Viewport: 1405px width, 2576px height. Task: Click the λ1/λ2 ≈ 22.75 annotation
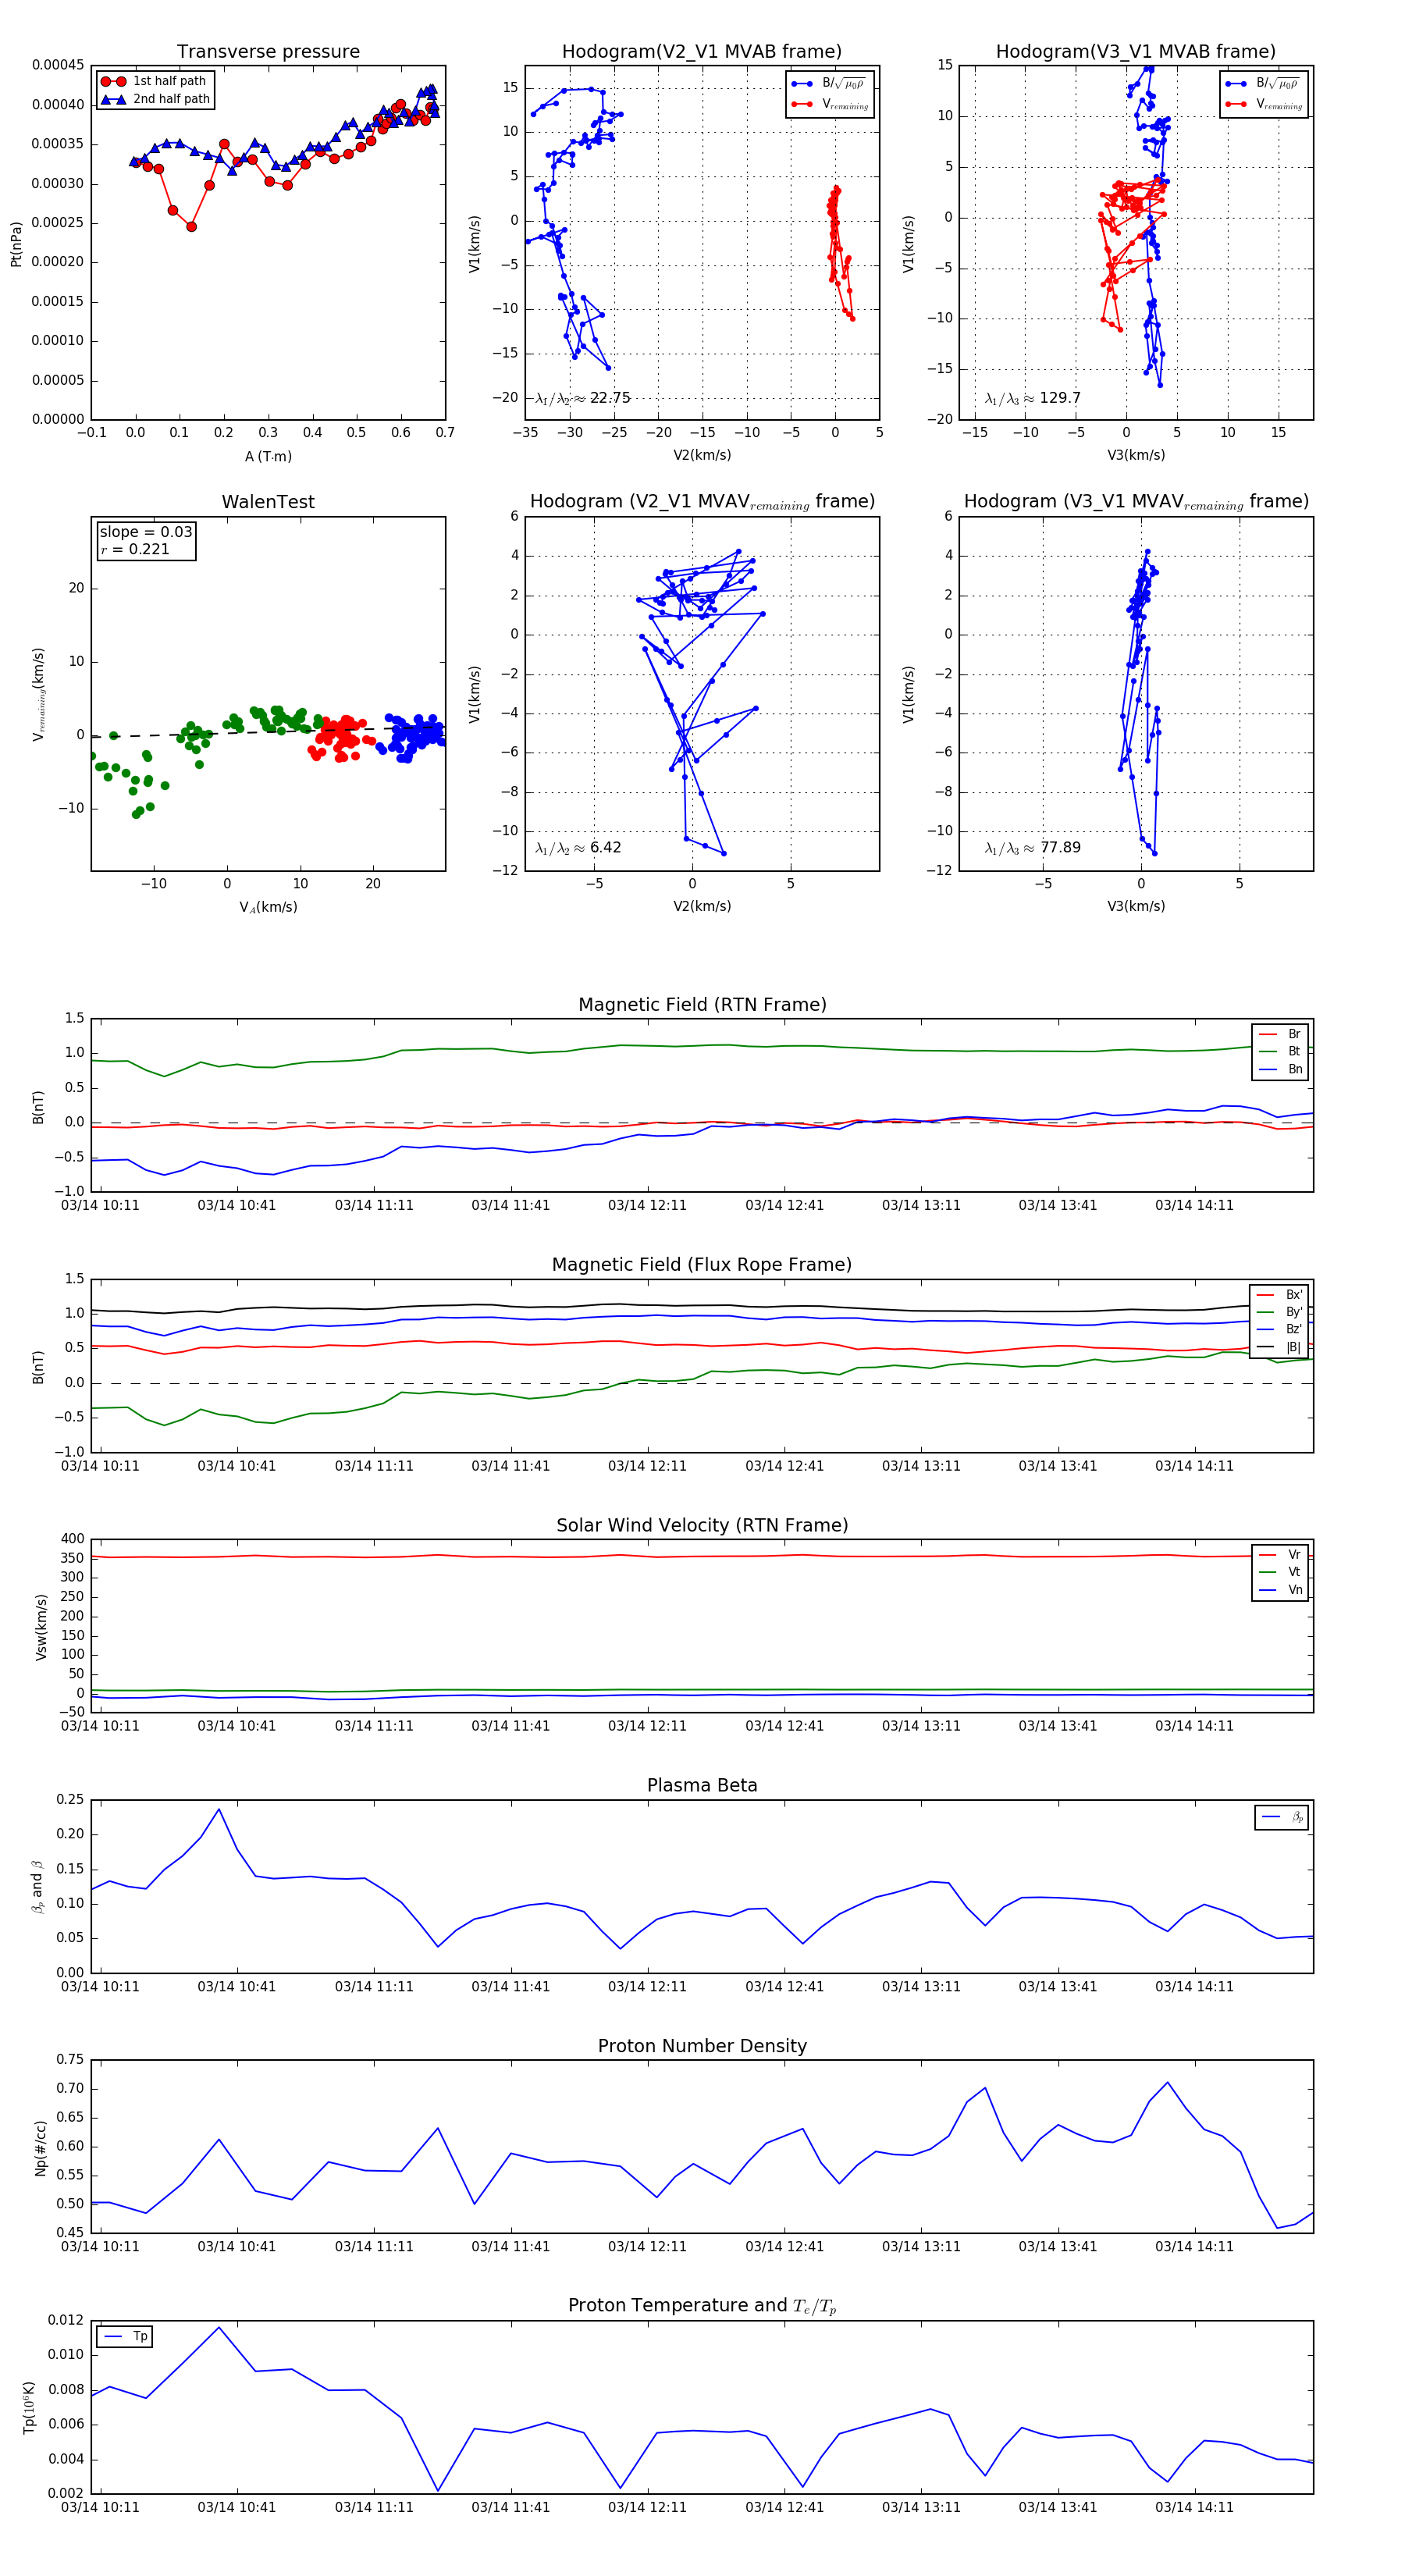point(583,398)
